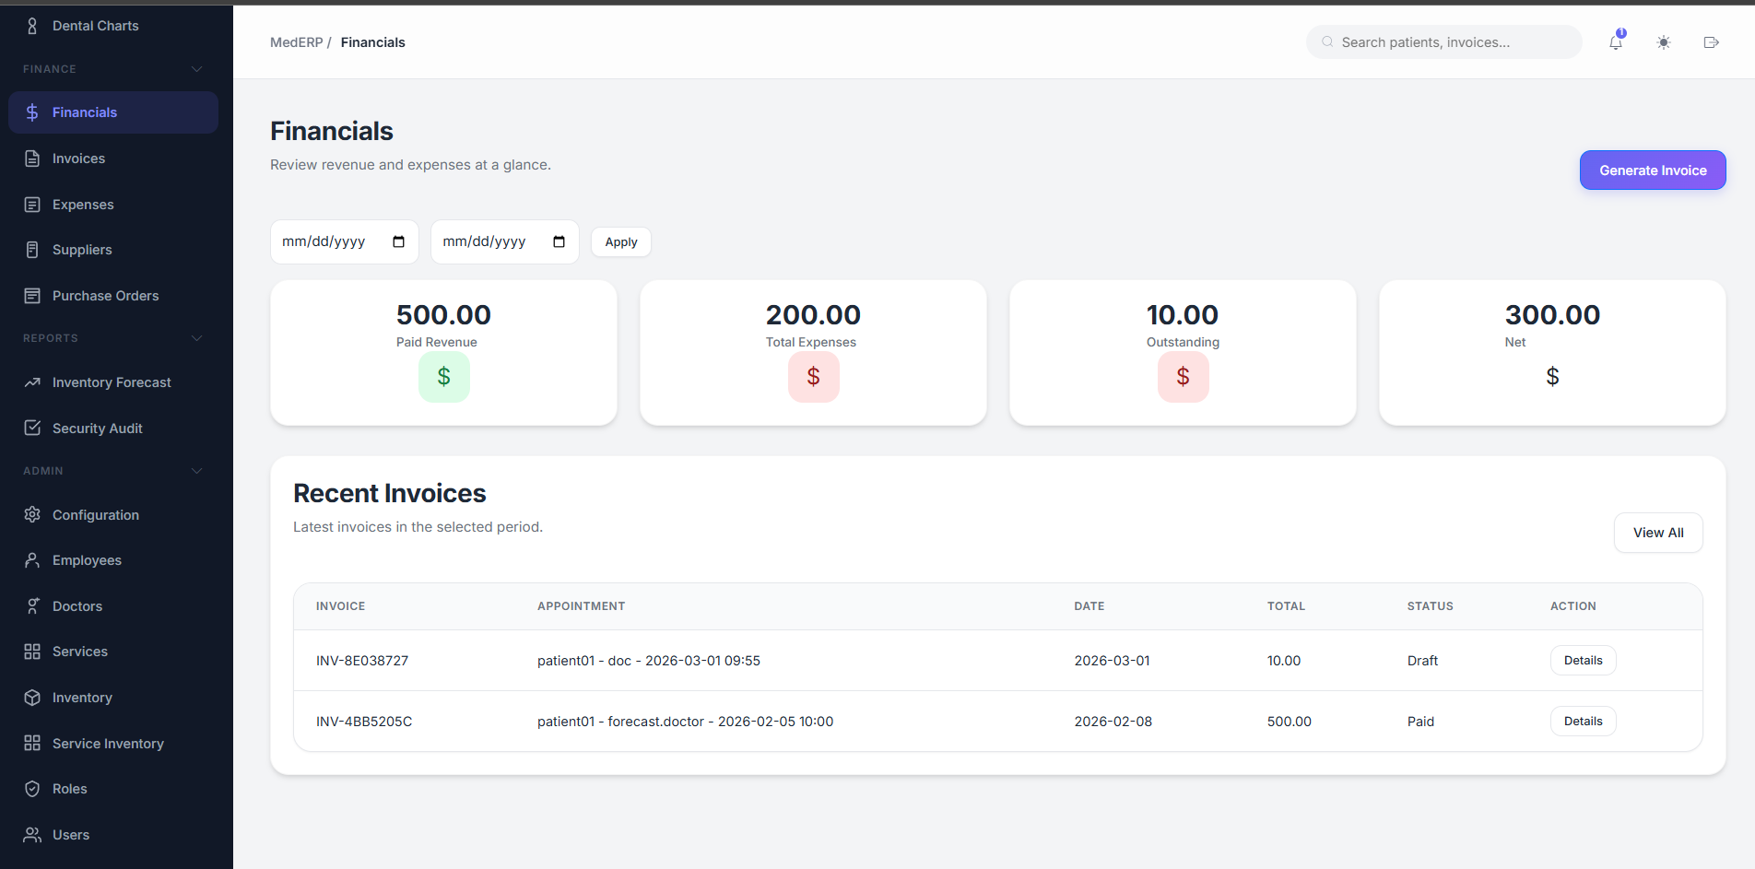Screen dimensions: 1755x869
Task: Collapse the Finance sidebar section
Action: click(x=196, y=69)
